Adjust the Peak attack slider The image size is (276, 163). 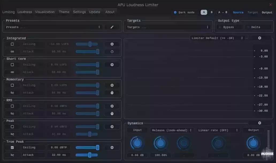pyautogui.click(x=87, y=134)
